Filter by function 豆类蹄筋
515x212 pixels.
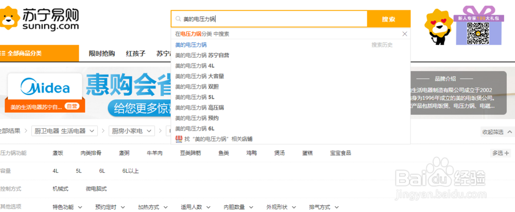(191, 153)
